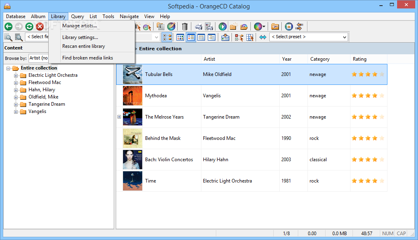
Task: Switch to the indented report view icon
Action: point(212,37)
